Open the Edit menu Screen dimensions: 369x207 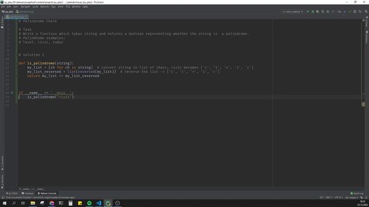point(9,7)
